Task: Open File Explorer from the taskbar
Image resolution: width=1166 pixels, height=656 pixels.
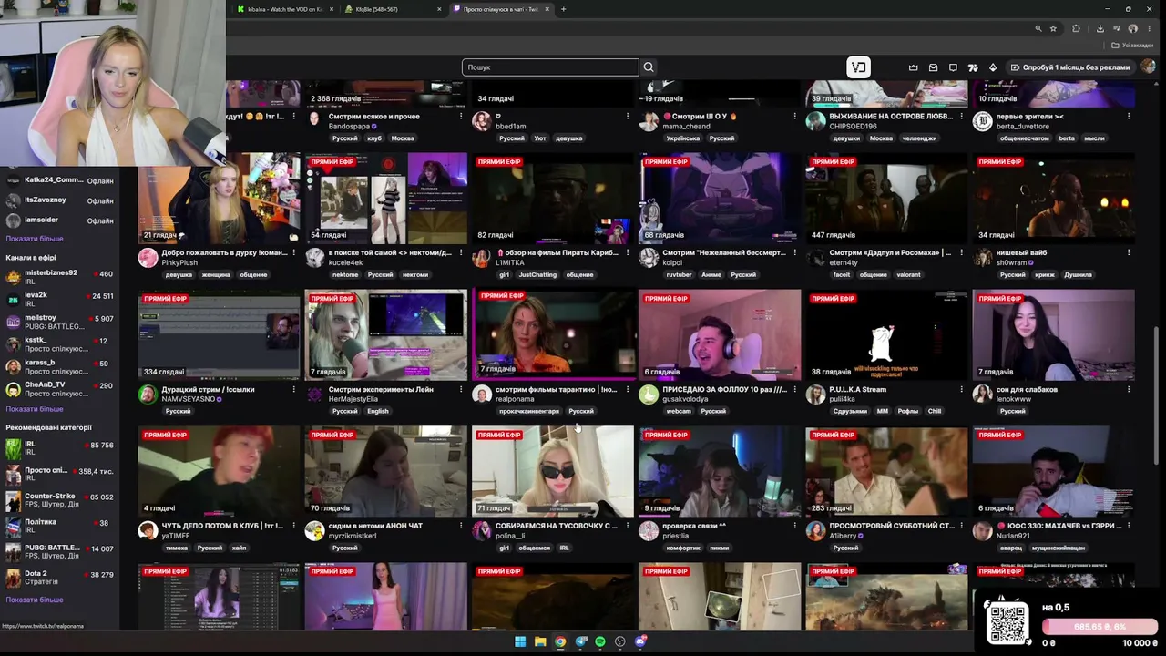Action: (540, 642)
